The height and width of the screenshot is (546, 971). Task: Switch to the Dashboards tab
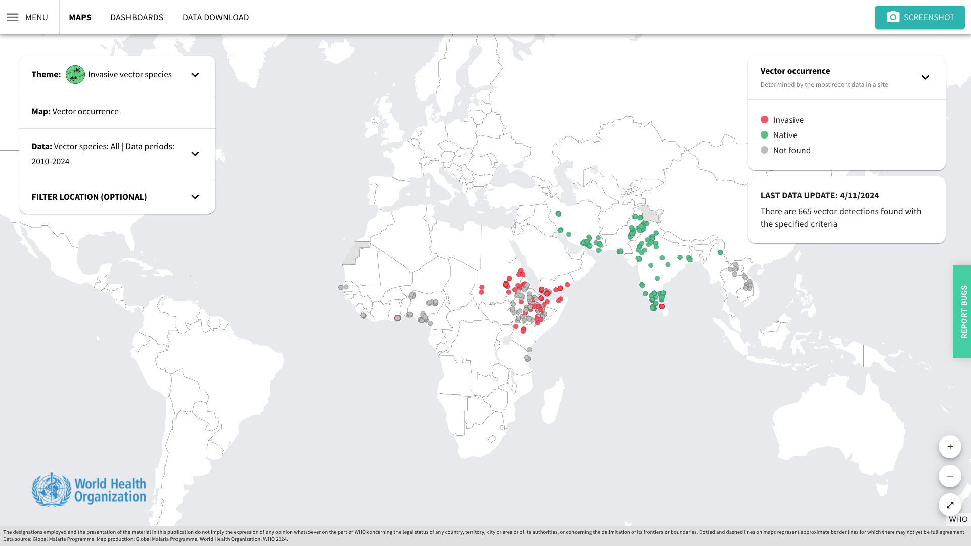click(x=137, y=17)
